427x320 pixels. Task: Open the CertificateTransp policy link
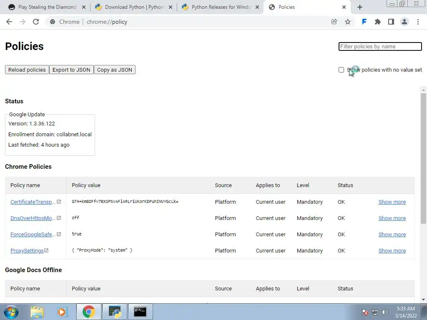tap(33, 202)
